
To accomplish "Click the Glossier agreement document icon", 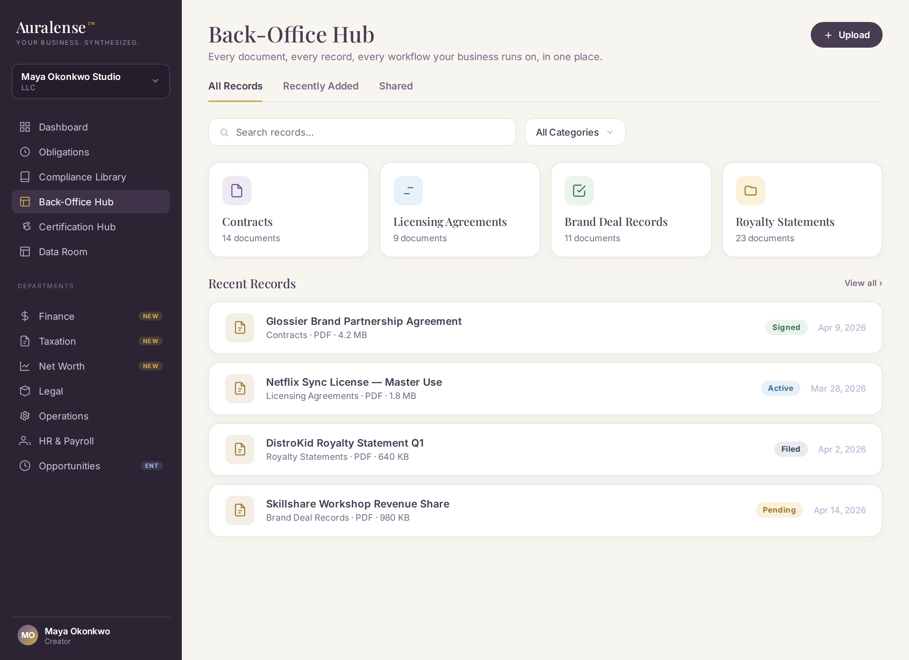I will (x=240, y=327).
